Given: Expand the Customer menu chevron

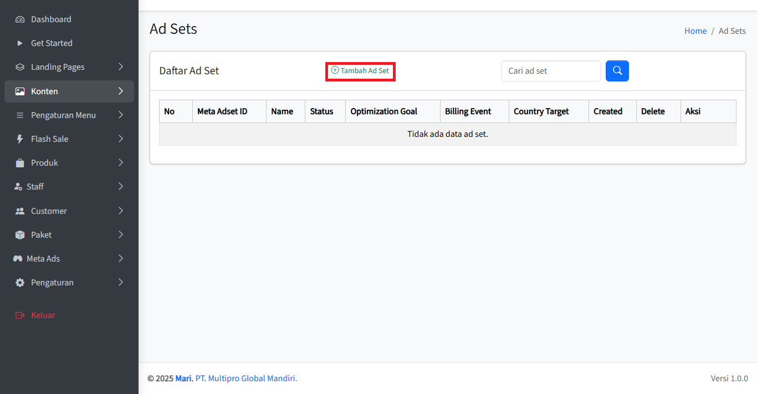Looking at the screenshot, I should (x=121, y=211).
